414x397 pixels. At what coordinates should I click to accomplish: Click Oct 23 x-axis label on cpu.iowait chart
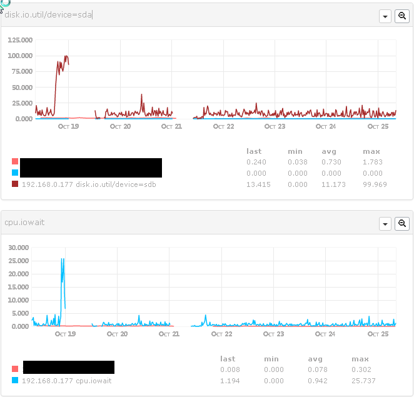coord(273,334)
